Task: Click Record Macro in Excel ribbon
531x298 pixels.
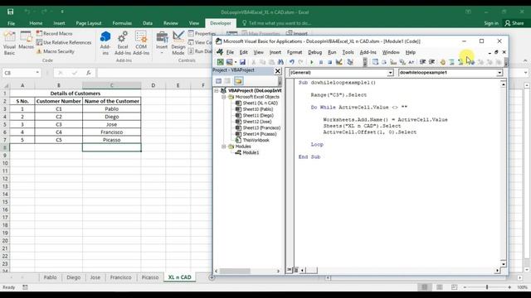Action: (x=54, y=33)
